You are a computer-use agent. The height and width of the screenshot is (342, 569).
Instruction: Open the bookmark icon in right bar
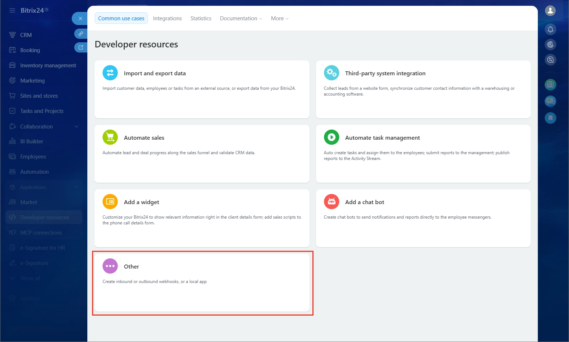click(x=550, y=118)
